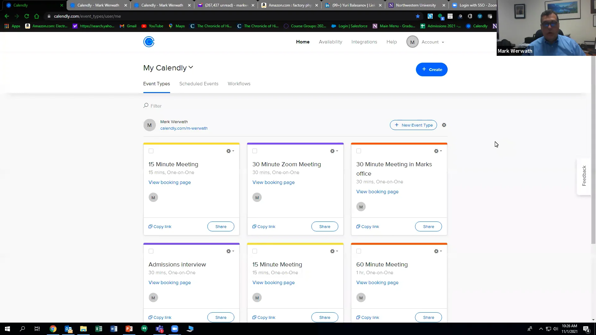Open File Explorer from the taskbar
The width and height of the screenshot is (596, 335).
coord(84,329)
